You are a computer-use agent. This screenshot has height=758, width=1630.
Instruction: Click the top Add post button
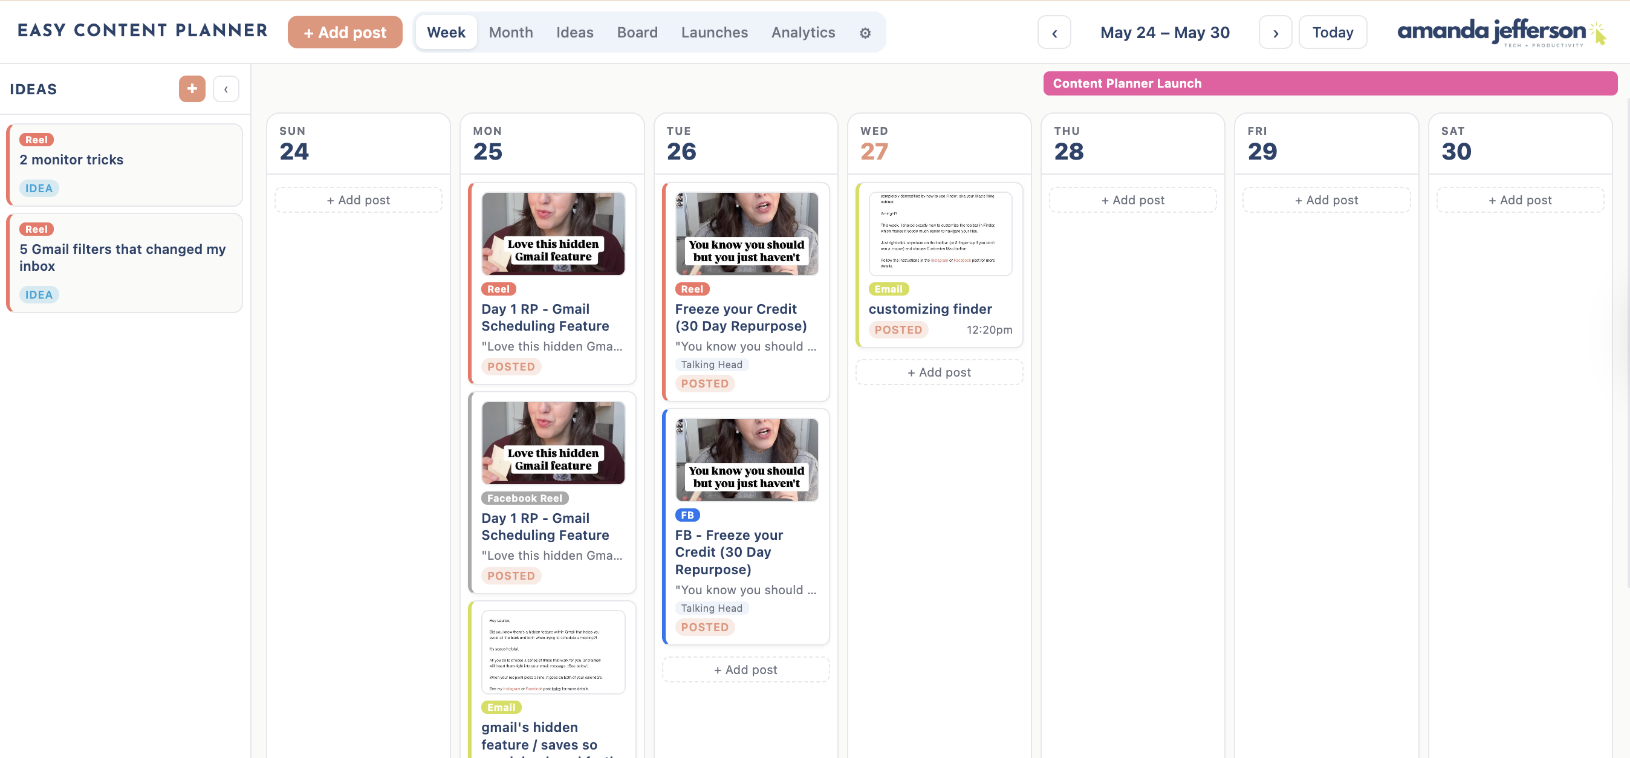[x=345, y=32]
